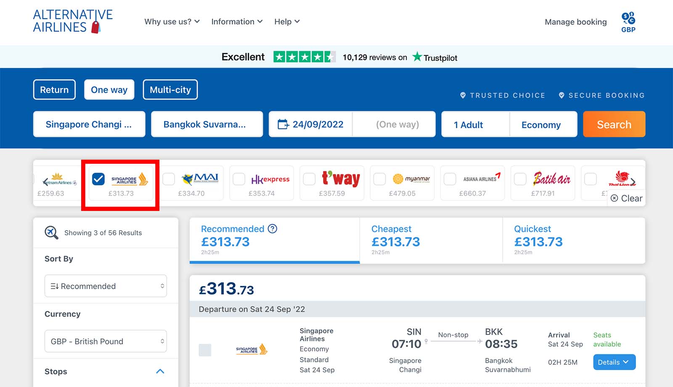Click the MAI airline logo
Image resolution: width=673 pixels, height=387 pixels.
(x=200, y=179)
